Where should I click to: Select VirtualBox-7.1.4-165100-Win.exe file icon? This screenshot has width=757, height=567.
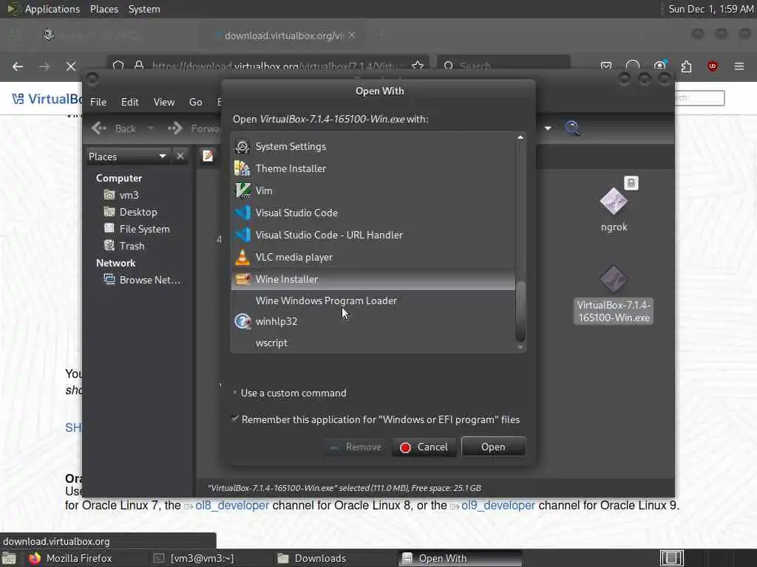(x=614, y=279)
